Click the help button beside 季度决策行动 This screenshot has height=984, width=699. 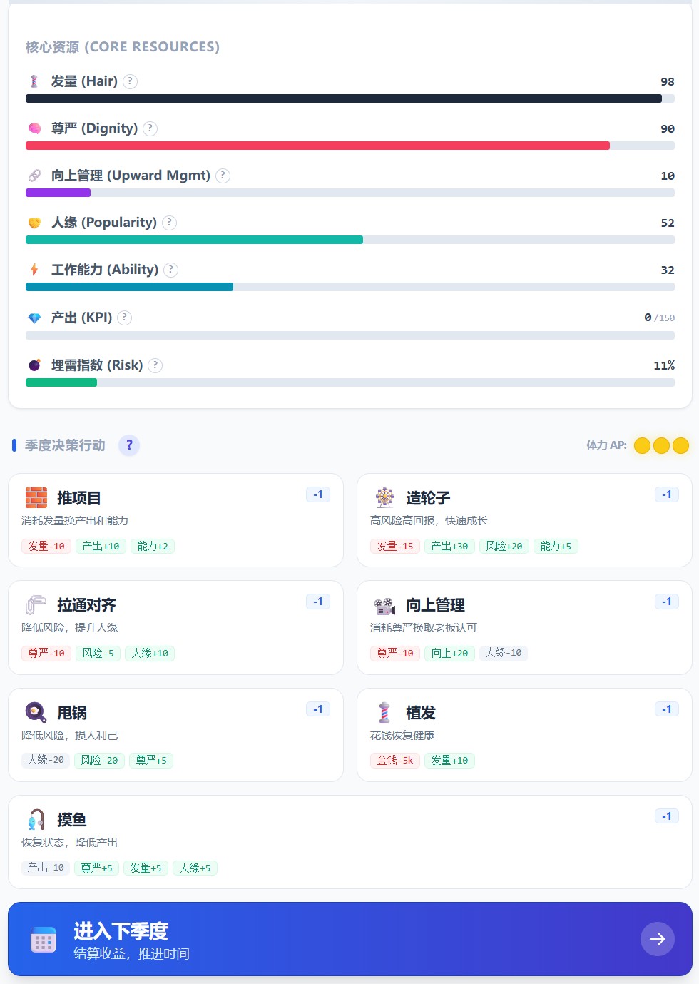(129, 445)
